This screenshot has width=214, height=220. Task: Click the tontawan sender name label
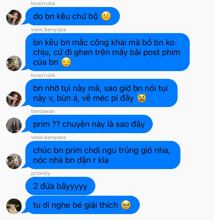[43, 111]
